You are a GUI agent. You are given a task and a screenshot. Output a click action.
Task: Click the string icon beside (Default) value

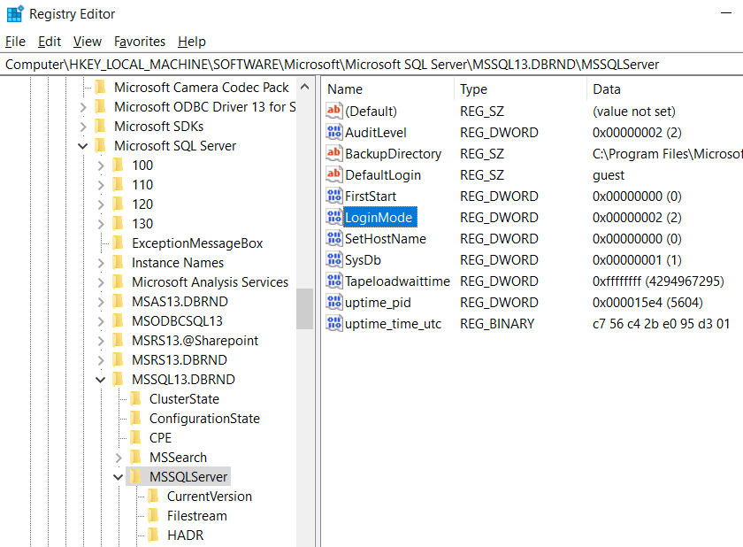coord(334,111)
